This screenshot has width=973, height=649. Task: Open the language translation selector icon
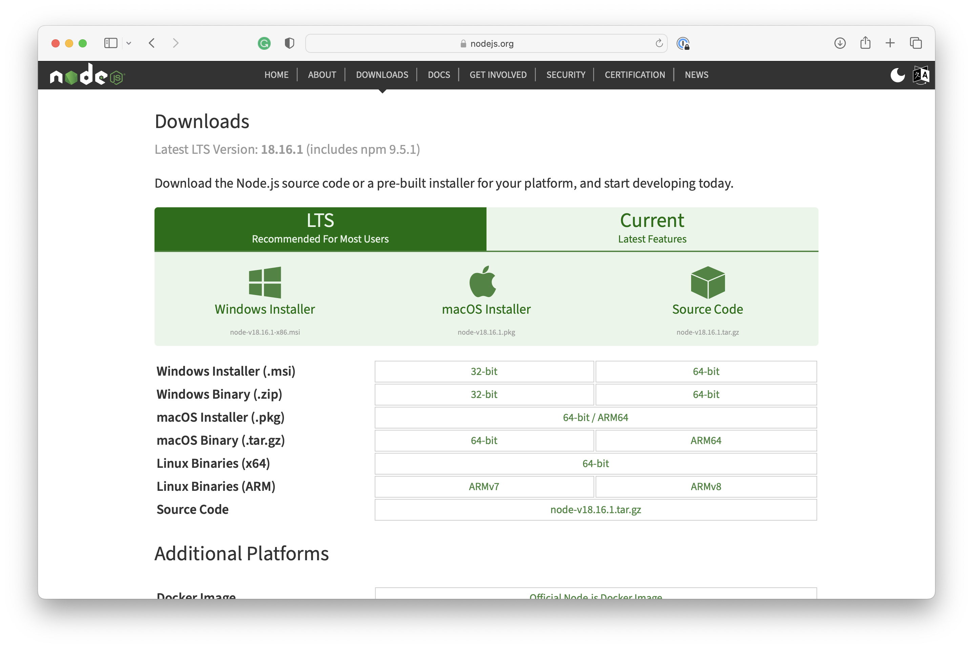pos(920,75)
